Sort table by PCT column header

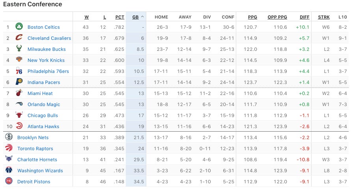click(119, 17)
